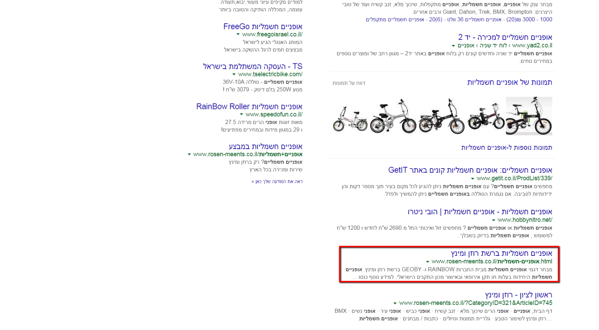Click 'ראה את המודעה שלך כאן' link

(x=277, y=181)
